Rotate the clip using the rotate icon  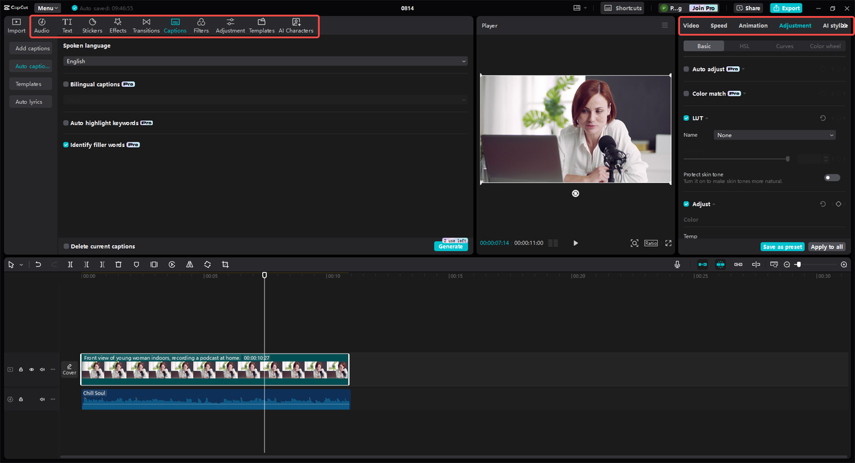[x=207, y=265]
